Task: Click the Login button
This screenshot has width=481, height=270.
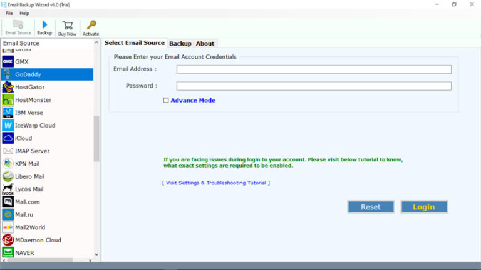Action: click(x=424, y=207)
